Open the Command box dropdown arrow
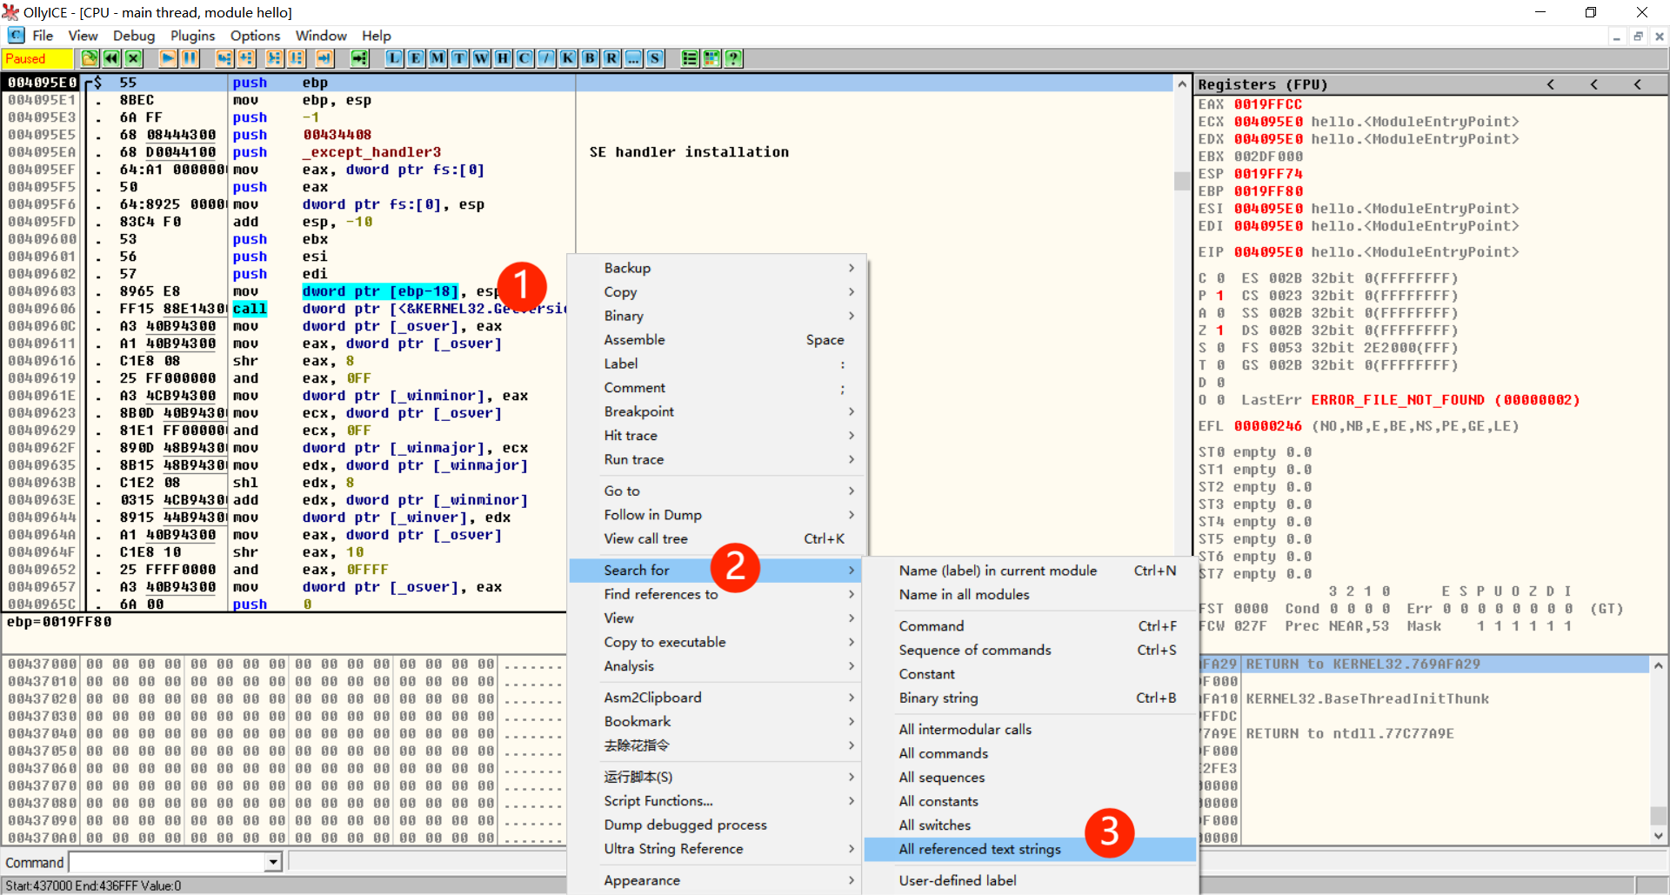Viewport: 1670px width, 895px height. 273,862
